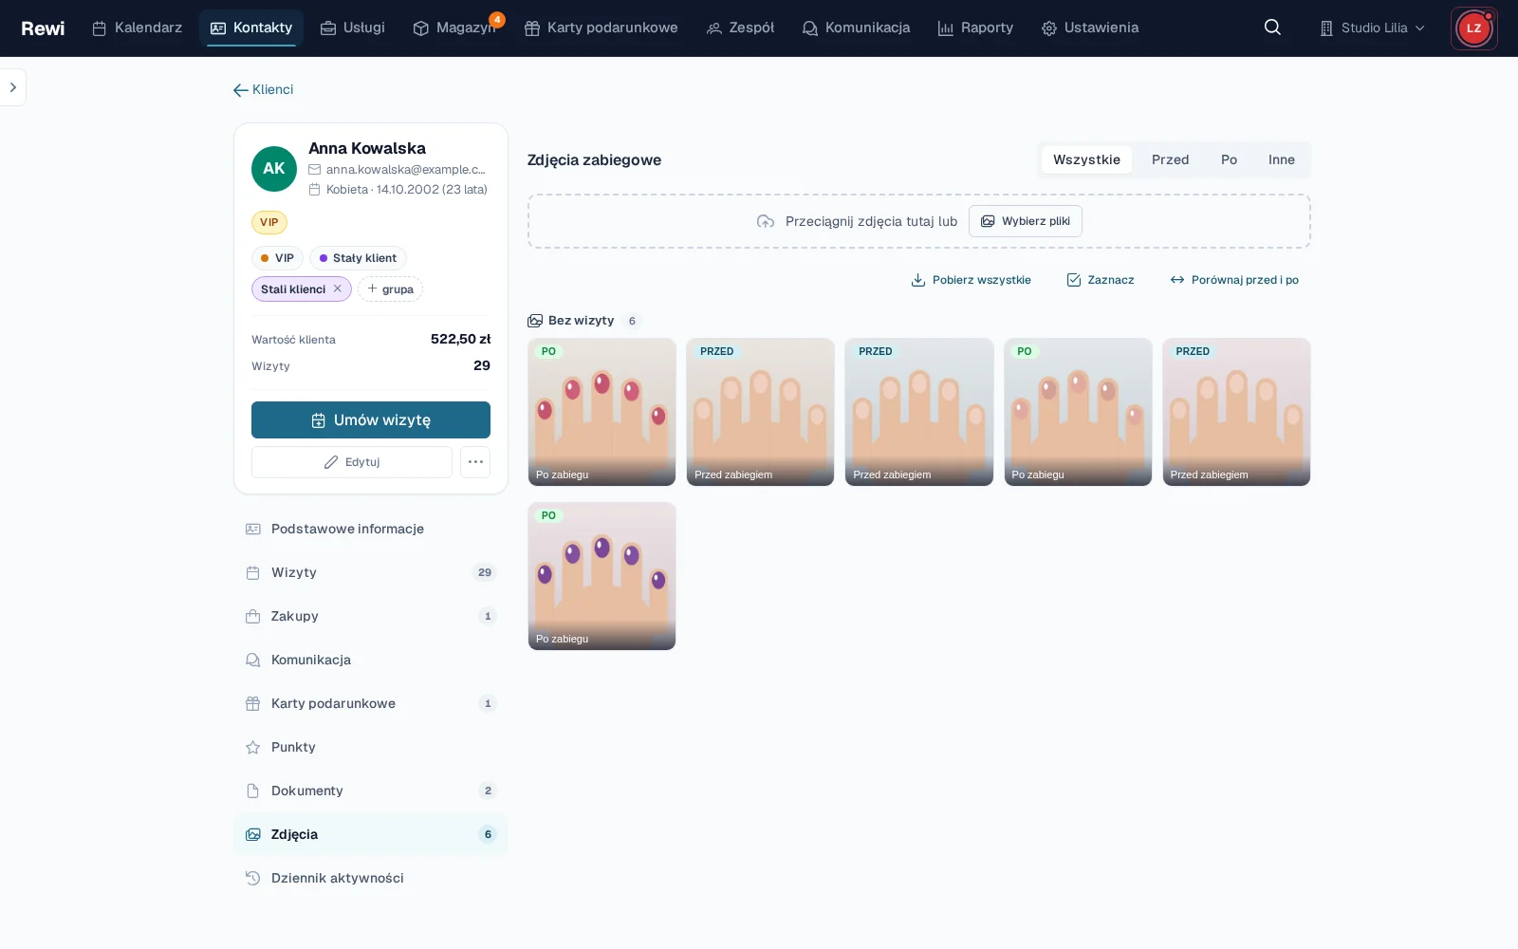
Task: Click Porównaj przed i po
Action: coord(1234,280)
